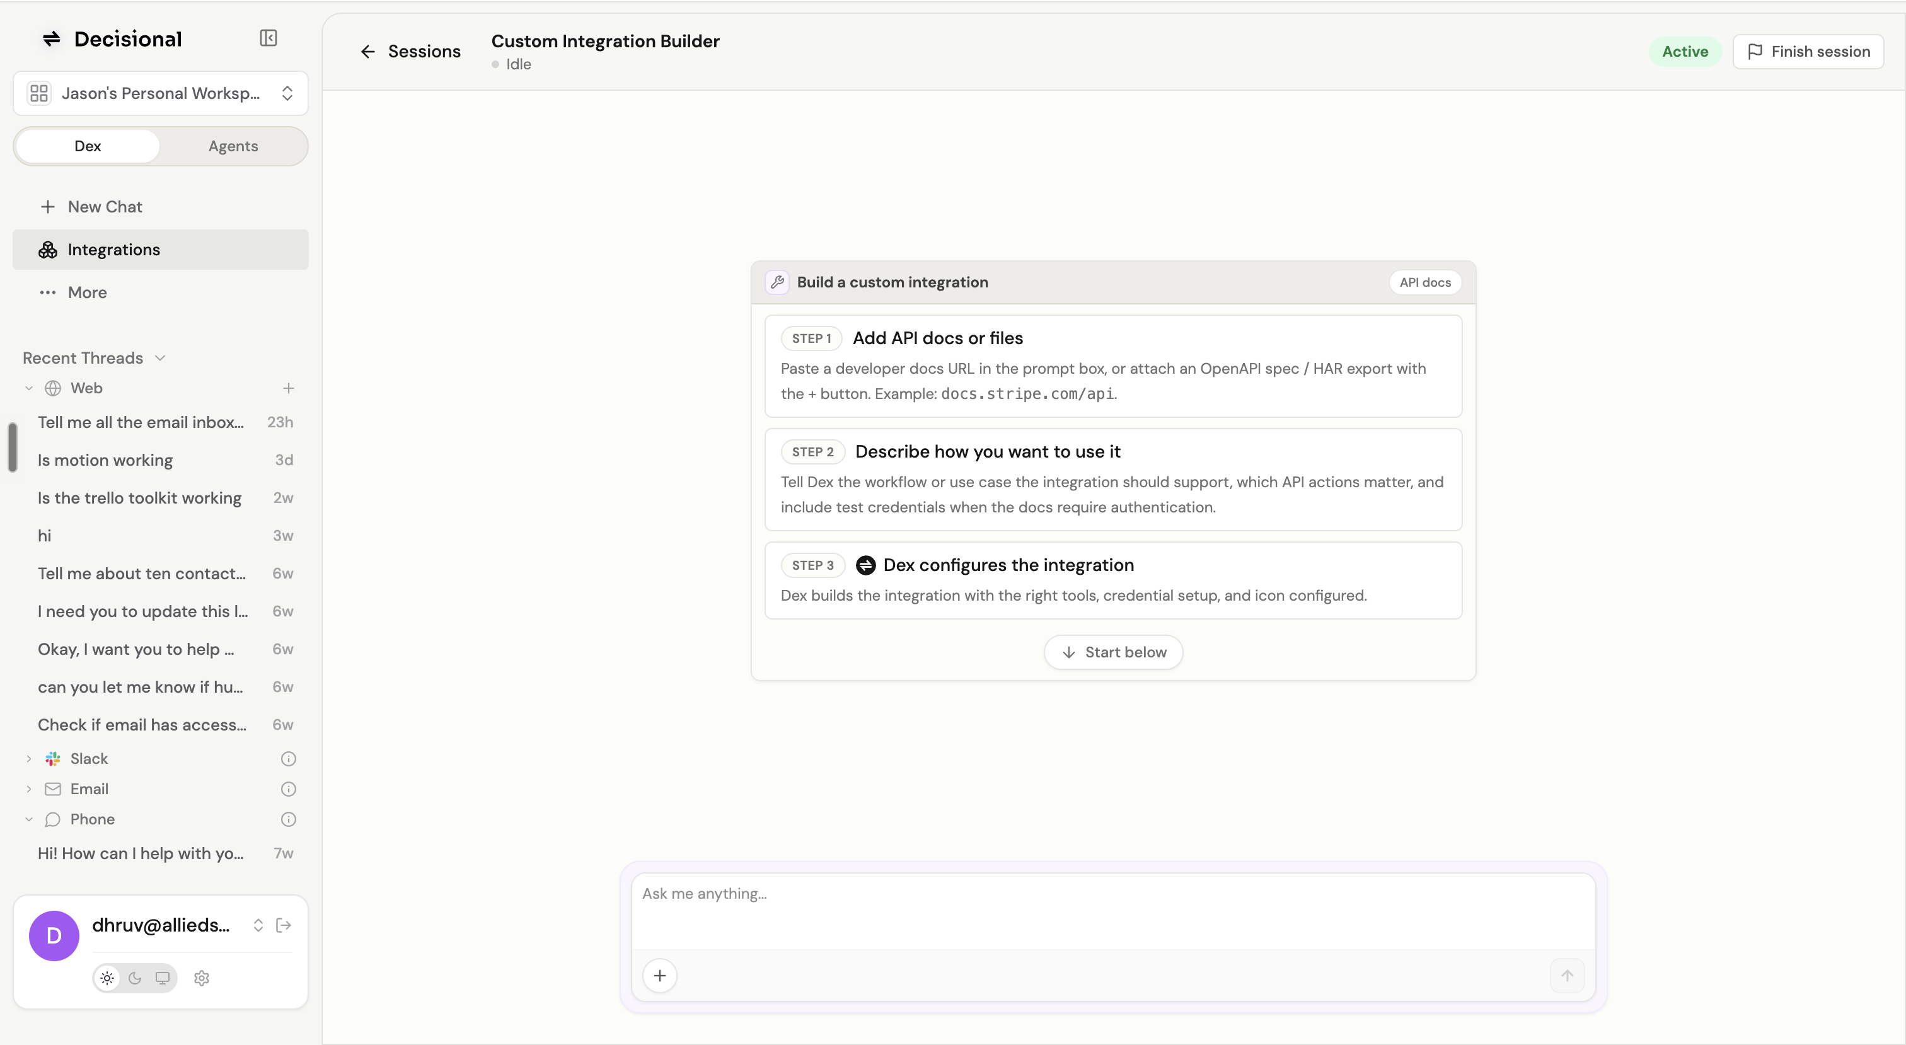This screenshot has width=1906, height=1045.
Task: Collapse the Web threads group
Action: click(x=29, y=388)
